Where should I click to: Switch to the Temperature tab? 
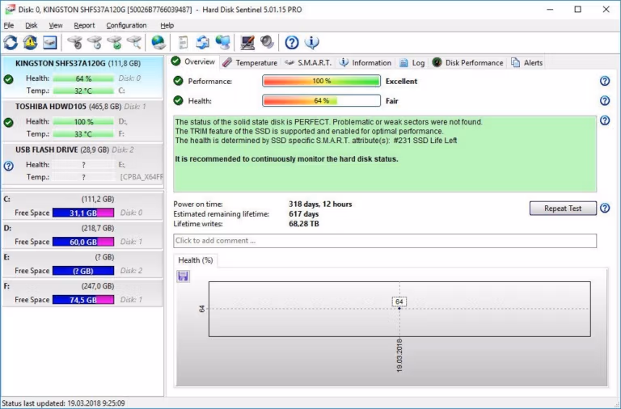[x=250, y=62]
